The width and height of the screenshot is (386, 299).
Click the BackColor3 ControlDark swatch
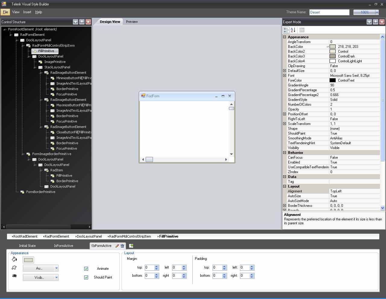333,56
